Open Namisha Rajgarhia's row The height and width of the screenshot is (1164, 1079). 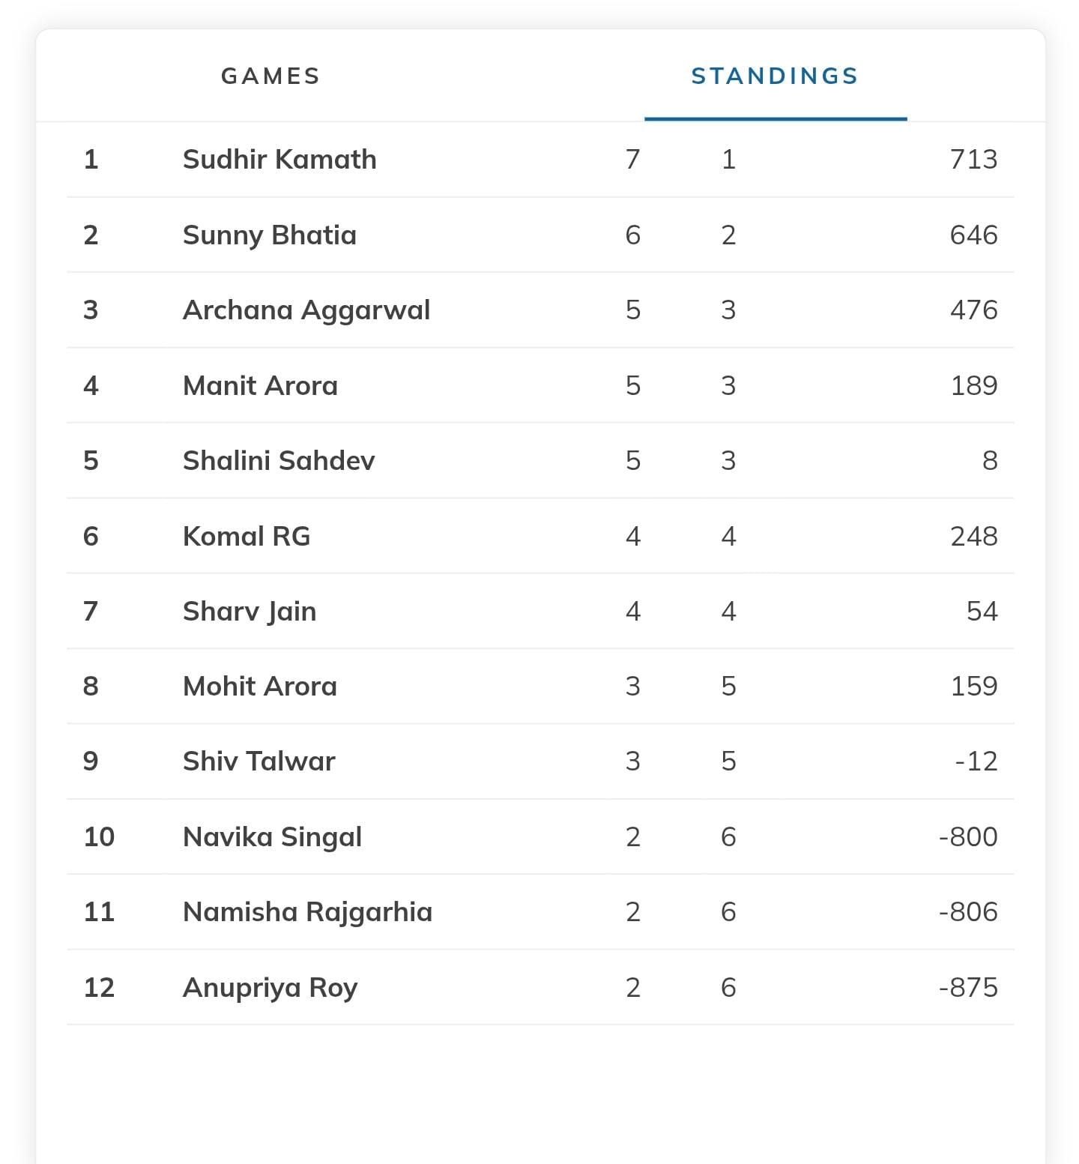[307, 911]
